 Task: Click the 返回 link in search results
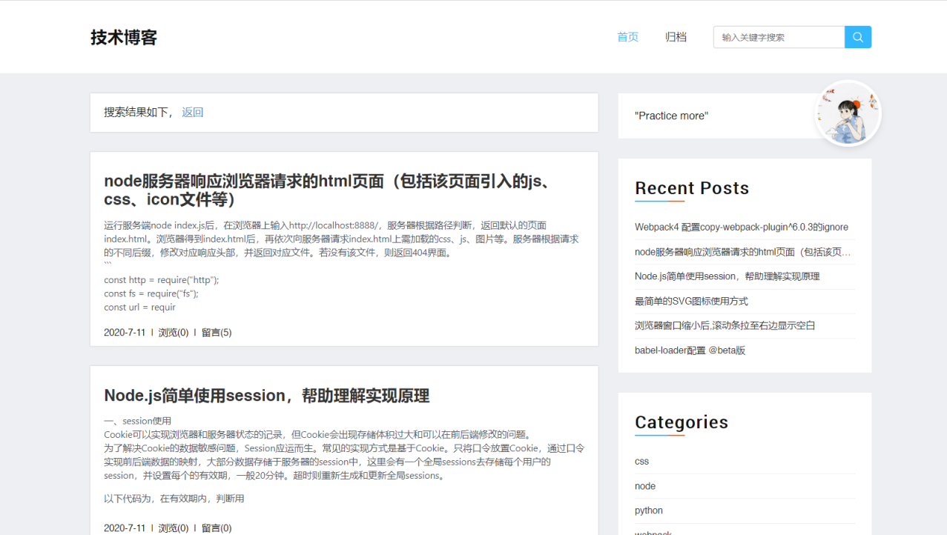click(x=193, y=113)
